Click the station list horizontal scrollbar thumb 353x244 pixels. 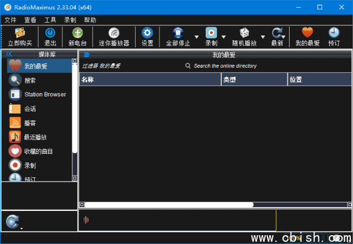[169, 205]
